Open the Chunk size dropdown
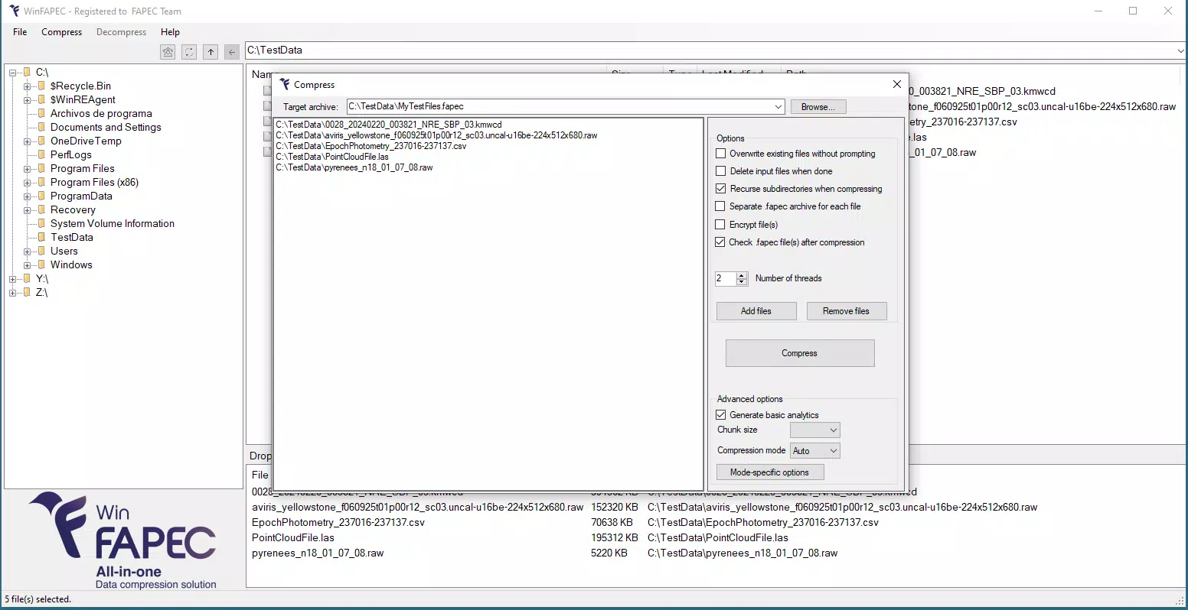This screenshot has width=1188, height=610. click(x=834, y=430)
